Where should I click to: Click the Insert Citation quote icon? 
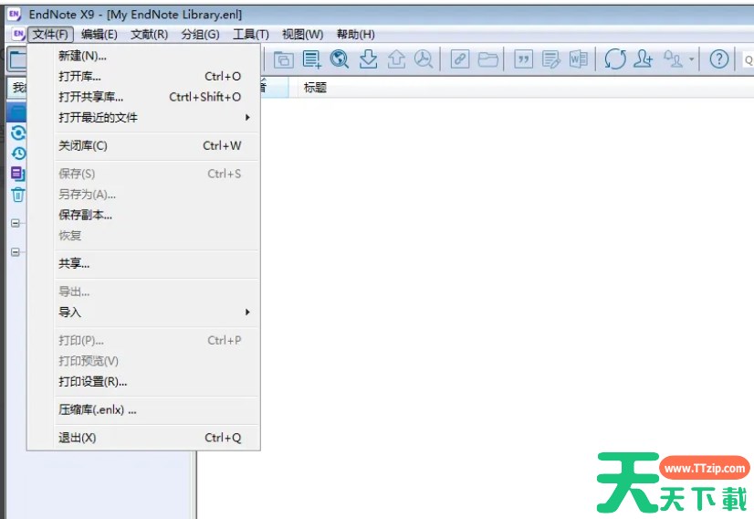click(524, 59)
